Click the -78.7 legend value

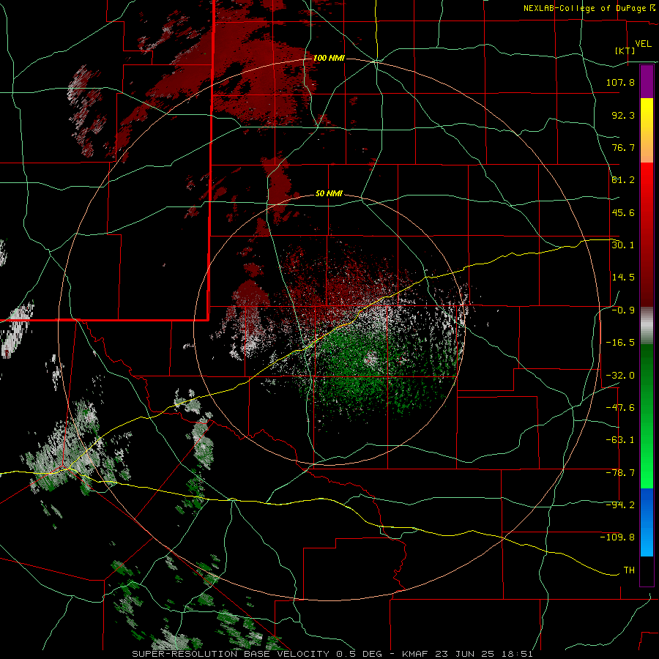pyautogui.click(x=620, y=473)
